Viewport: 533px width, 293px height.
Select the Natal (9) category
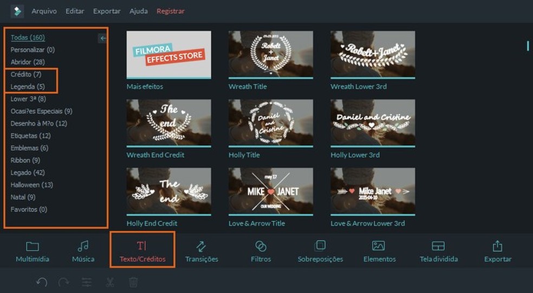pos(23,197)
